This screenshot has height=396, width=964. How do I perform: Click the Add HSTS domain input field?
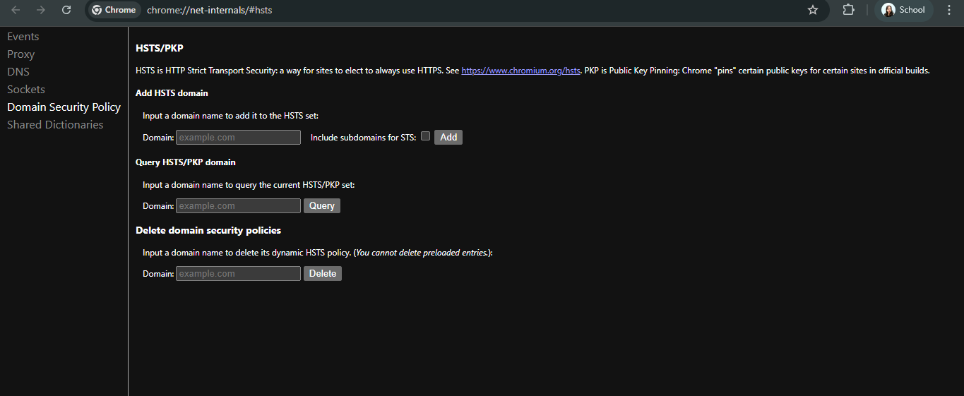(238, 138)
